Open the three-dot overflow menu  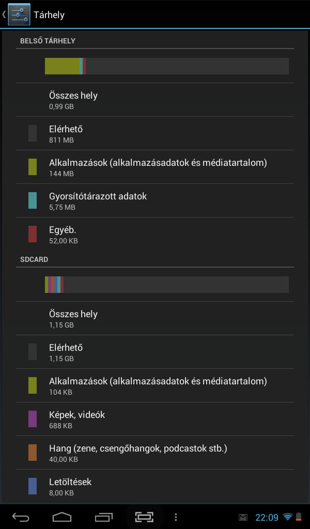point(176,517)
